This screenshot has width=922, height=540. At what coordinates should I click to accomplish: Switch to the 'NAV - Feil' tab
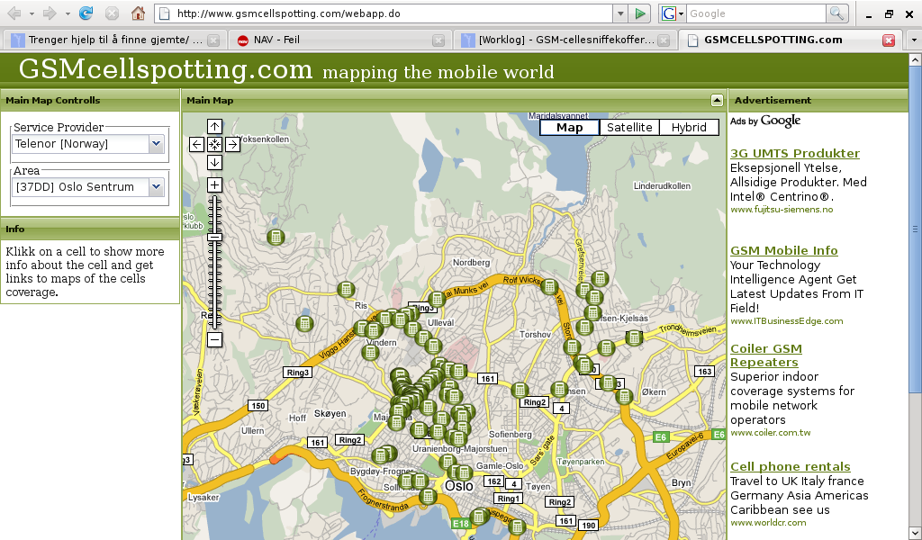[339, 40]
